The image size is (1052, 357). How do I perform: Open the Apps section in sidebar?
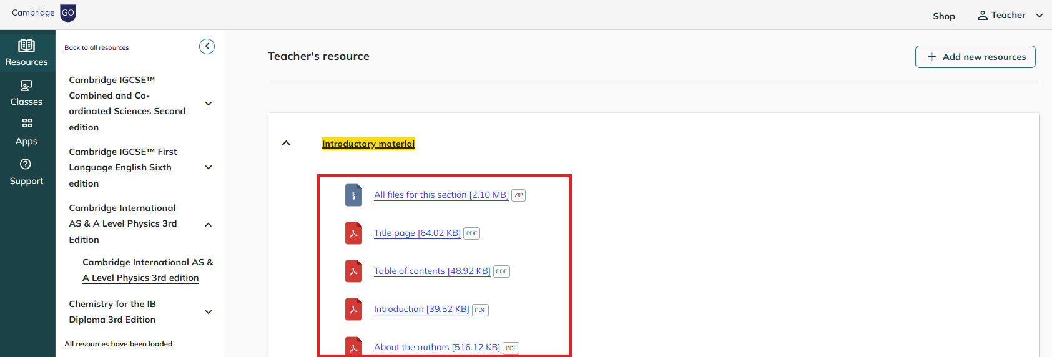coord(26,132)
